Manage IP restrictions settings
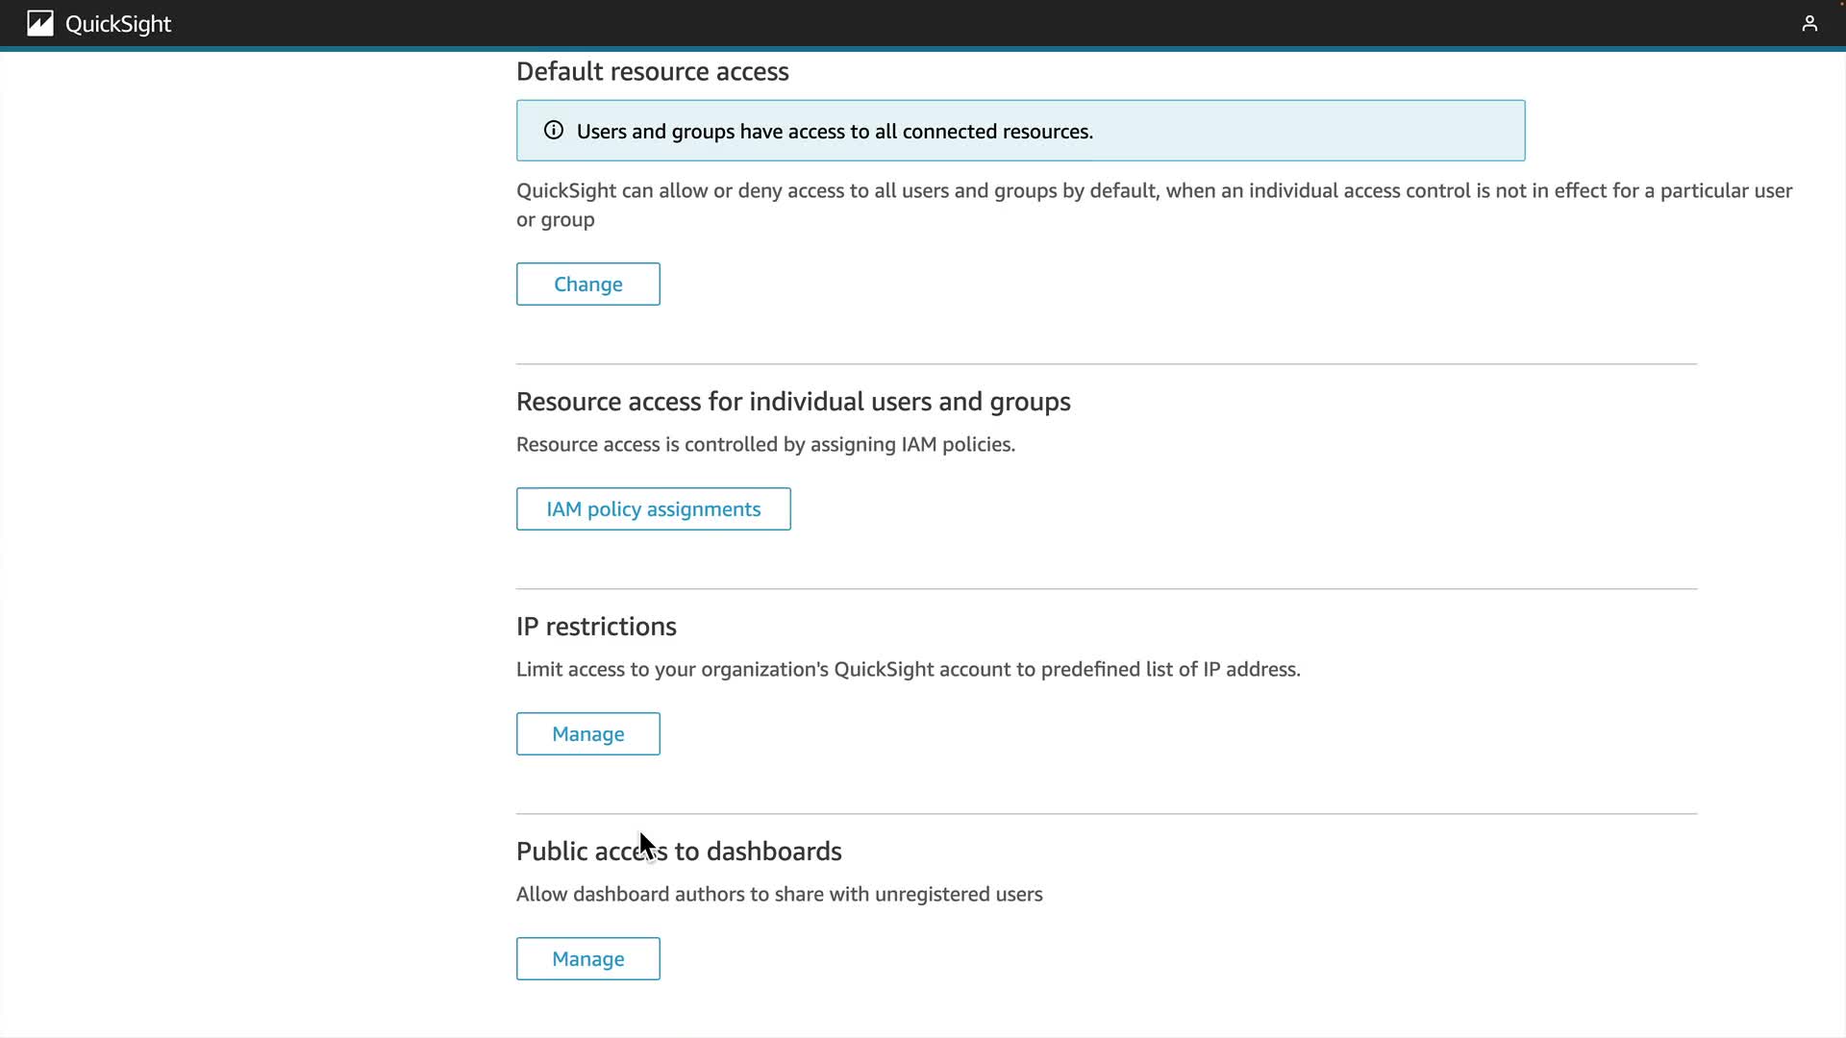Screen dimensions: 1846x1038 pos(587,734)
